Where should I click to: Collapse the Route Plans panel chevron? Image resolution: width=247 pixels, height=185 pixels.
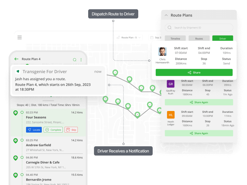[166, 15]
